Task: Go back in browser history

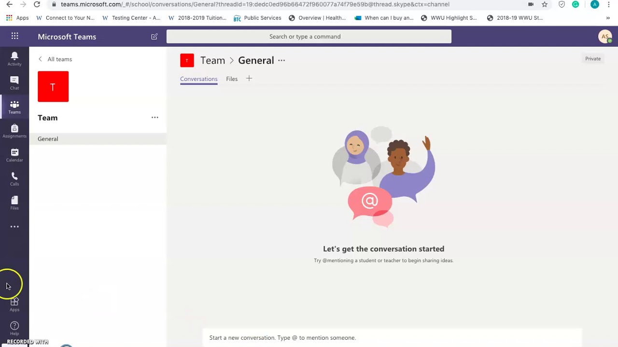Action: tap(9, 4)
